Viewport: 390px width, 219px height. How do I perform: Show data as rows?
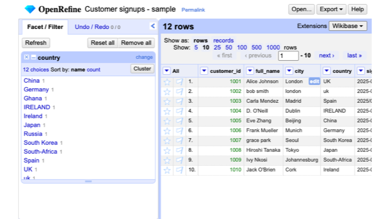click(x=200, y=40)
